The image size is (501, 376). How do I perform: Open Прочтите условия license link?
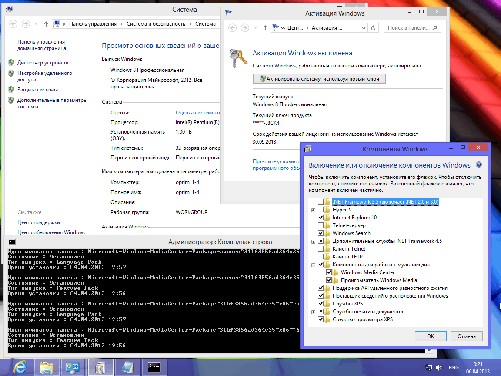(x=277, y=164)
